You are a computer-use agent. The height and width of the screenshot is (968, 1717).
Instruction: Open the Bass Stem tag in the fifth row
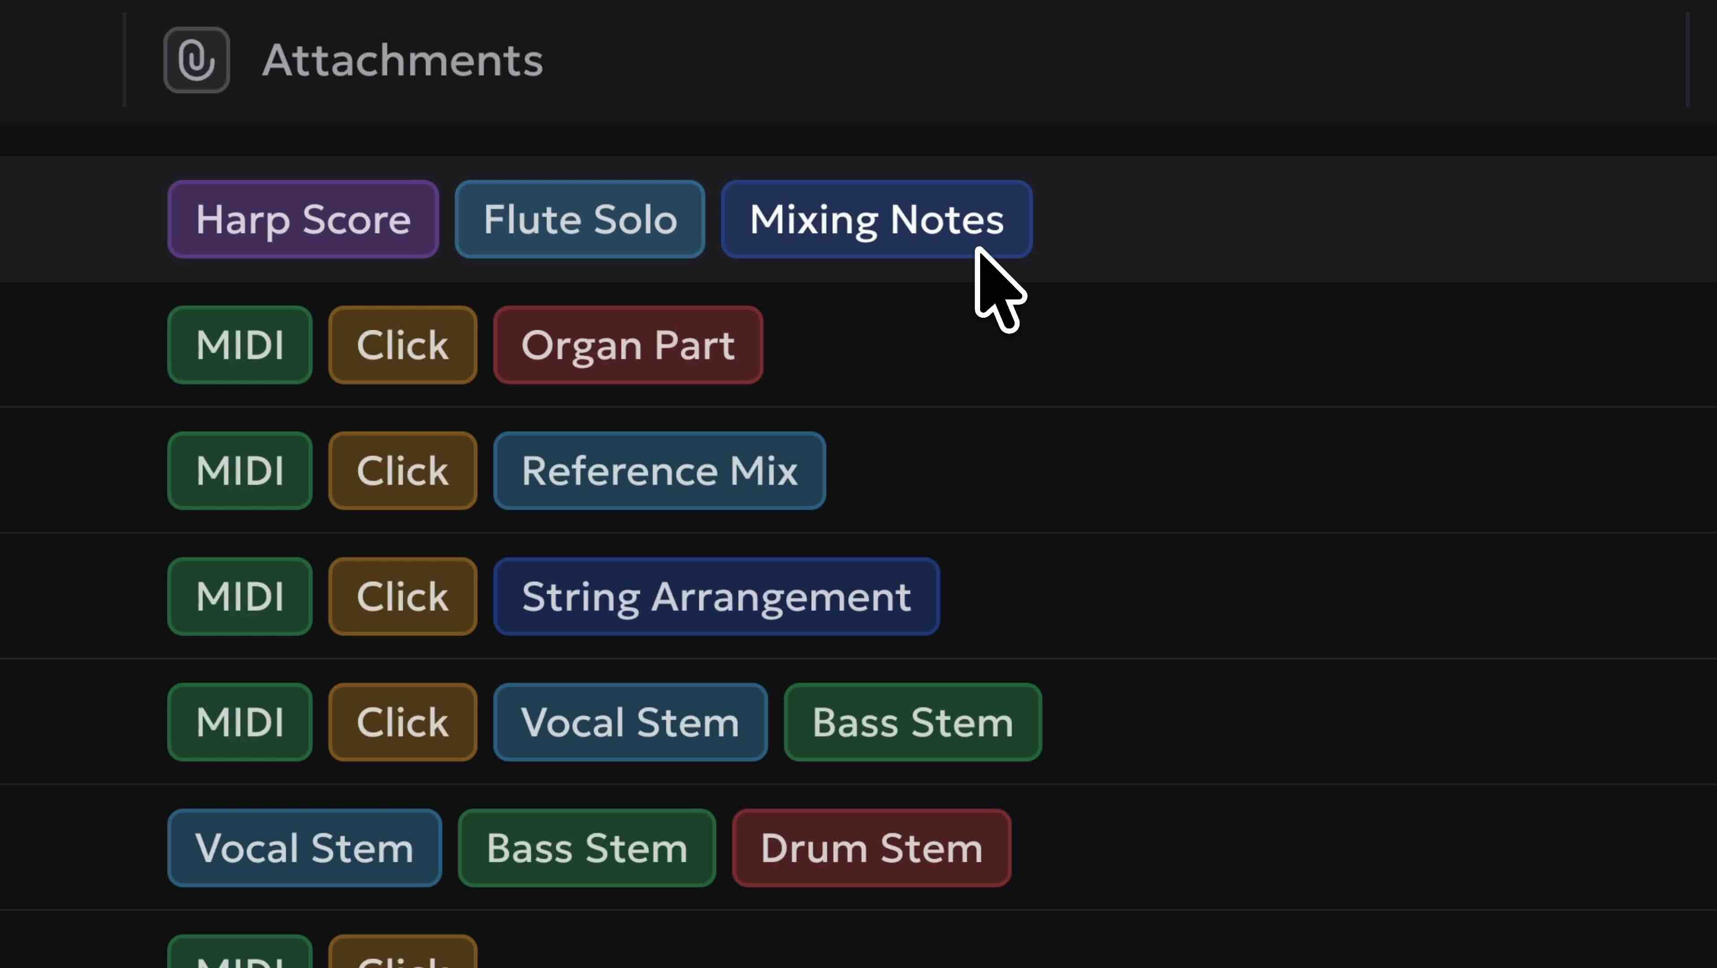click(x=912, y=722)
